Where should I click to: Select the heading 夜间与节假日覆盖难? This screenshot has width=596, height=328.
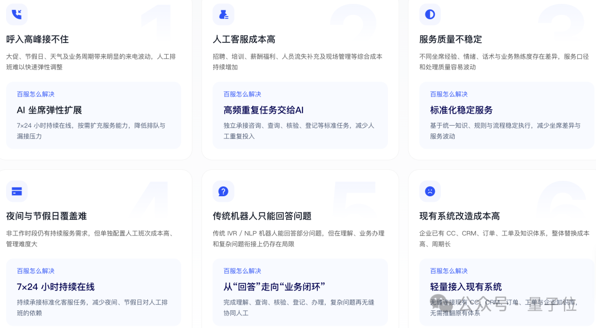pos(46,217)
